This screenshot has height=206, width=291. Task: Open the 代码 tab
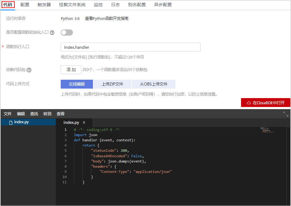(8, 5)
